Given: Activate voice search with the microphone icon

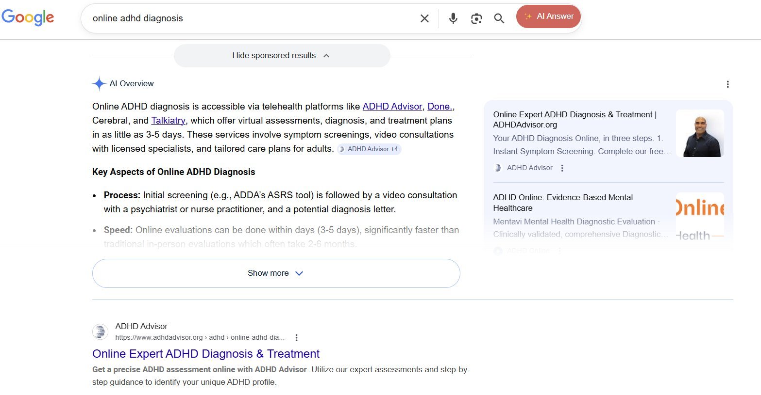Looking at the screenshot, I should (x=453, y=18).
